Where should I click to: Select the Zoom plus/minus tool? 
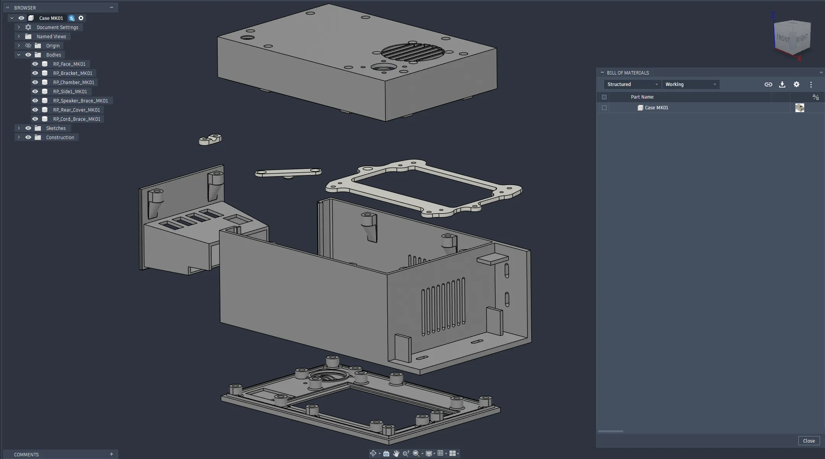point(406,453)
